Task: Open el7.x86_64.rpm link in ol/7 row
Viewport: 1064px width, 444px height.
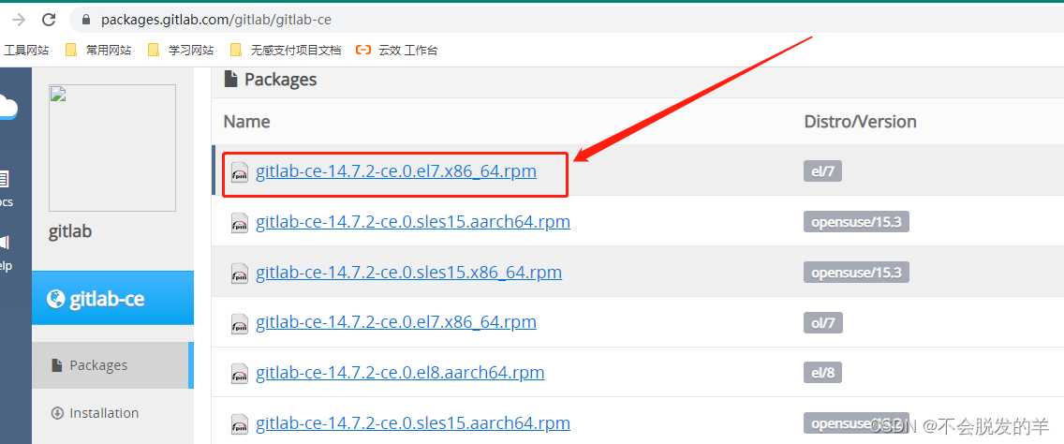Action: click(x=396, y=322)
